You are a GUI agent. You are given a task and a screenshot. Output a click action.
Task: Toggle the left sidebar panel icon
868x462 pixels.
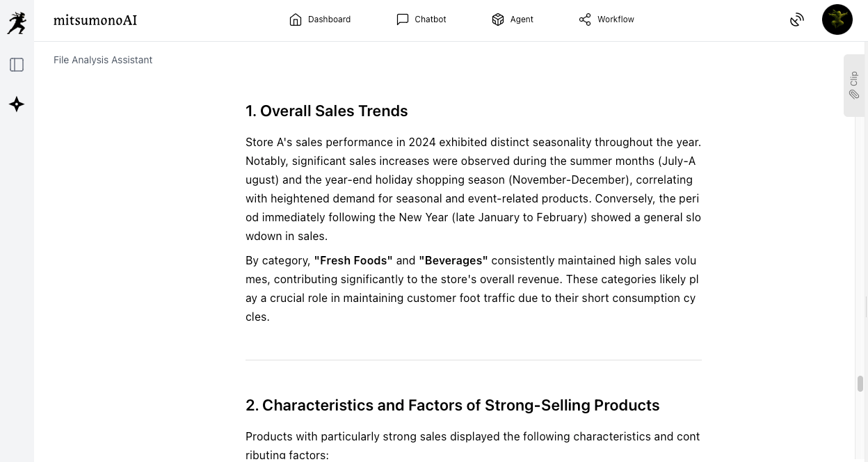[17, 65]
